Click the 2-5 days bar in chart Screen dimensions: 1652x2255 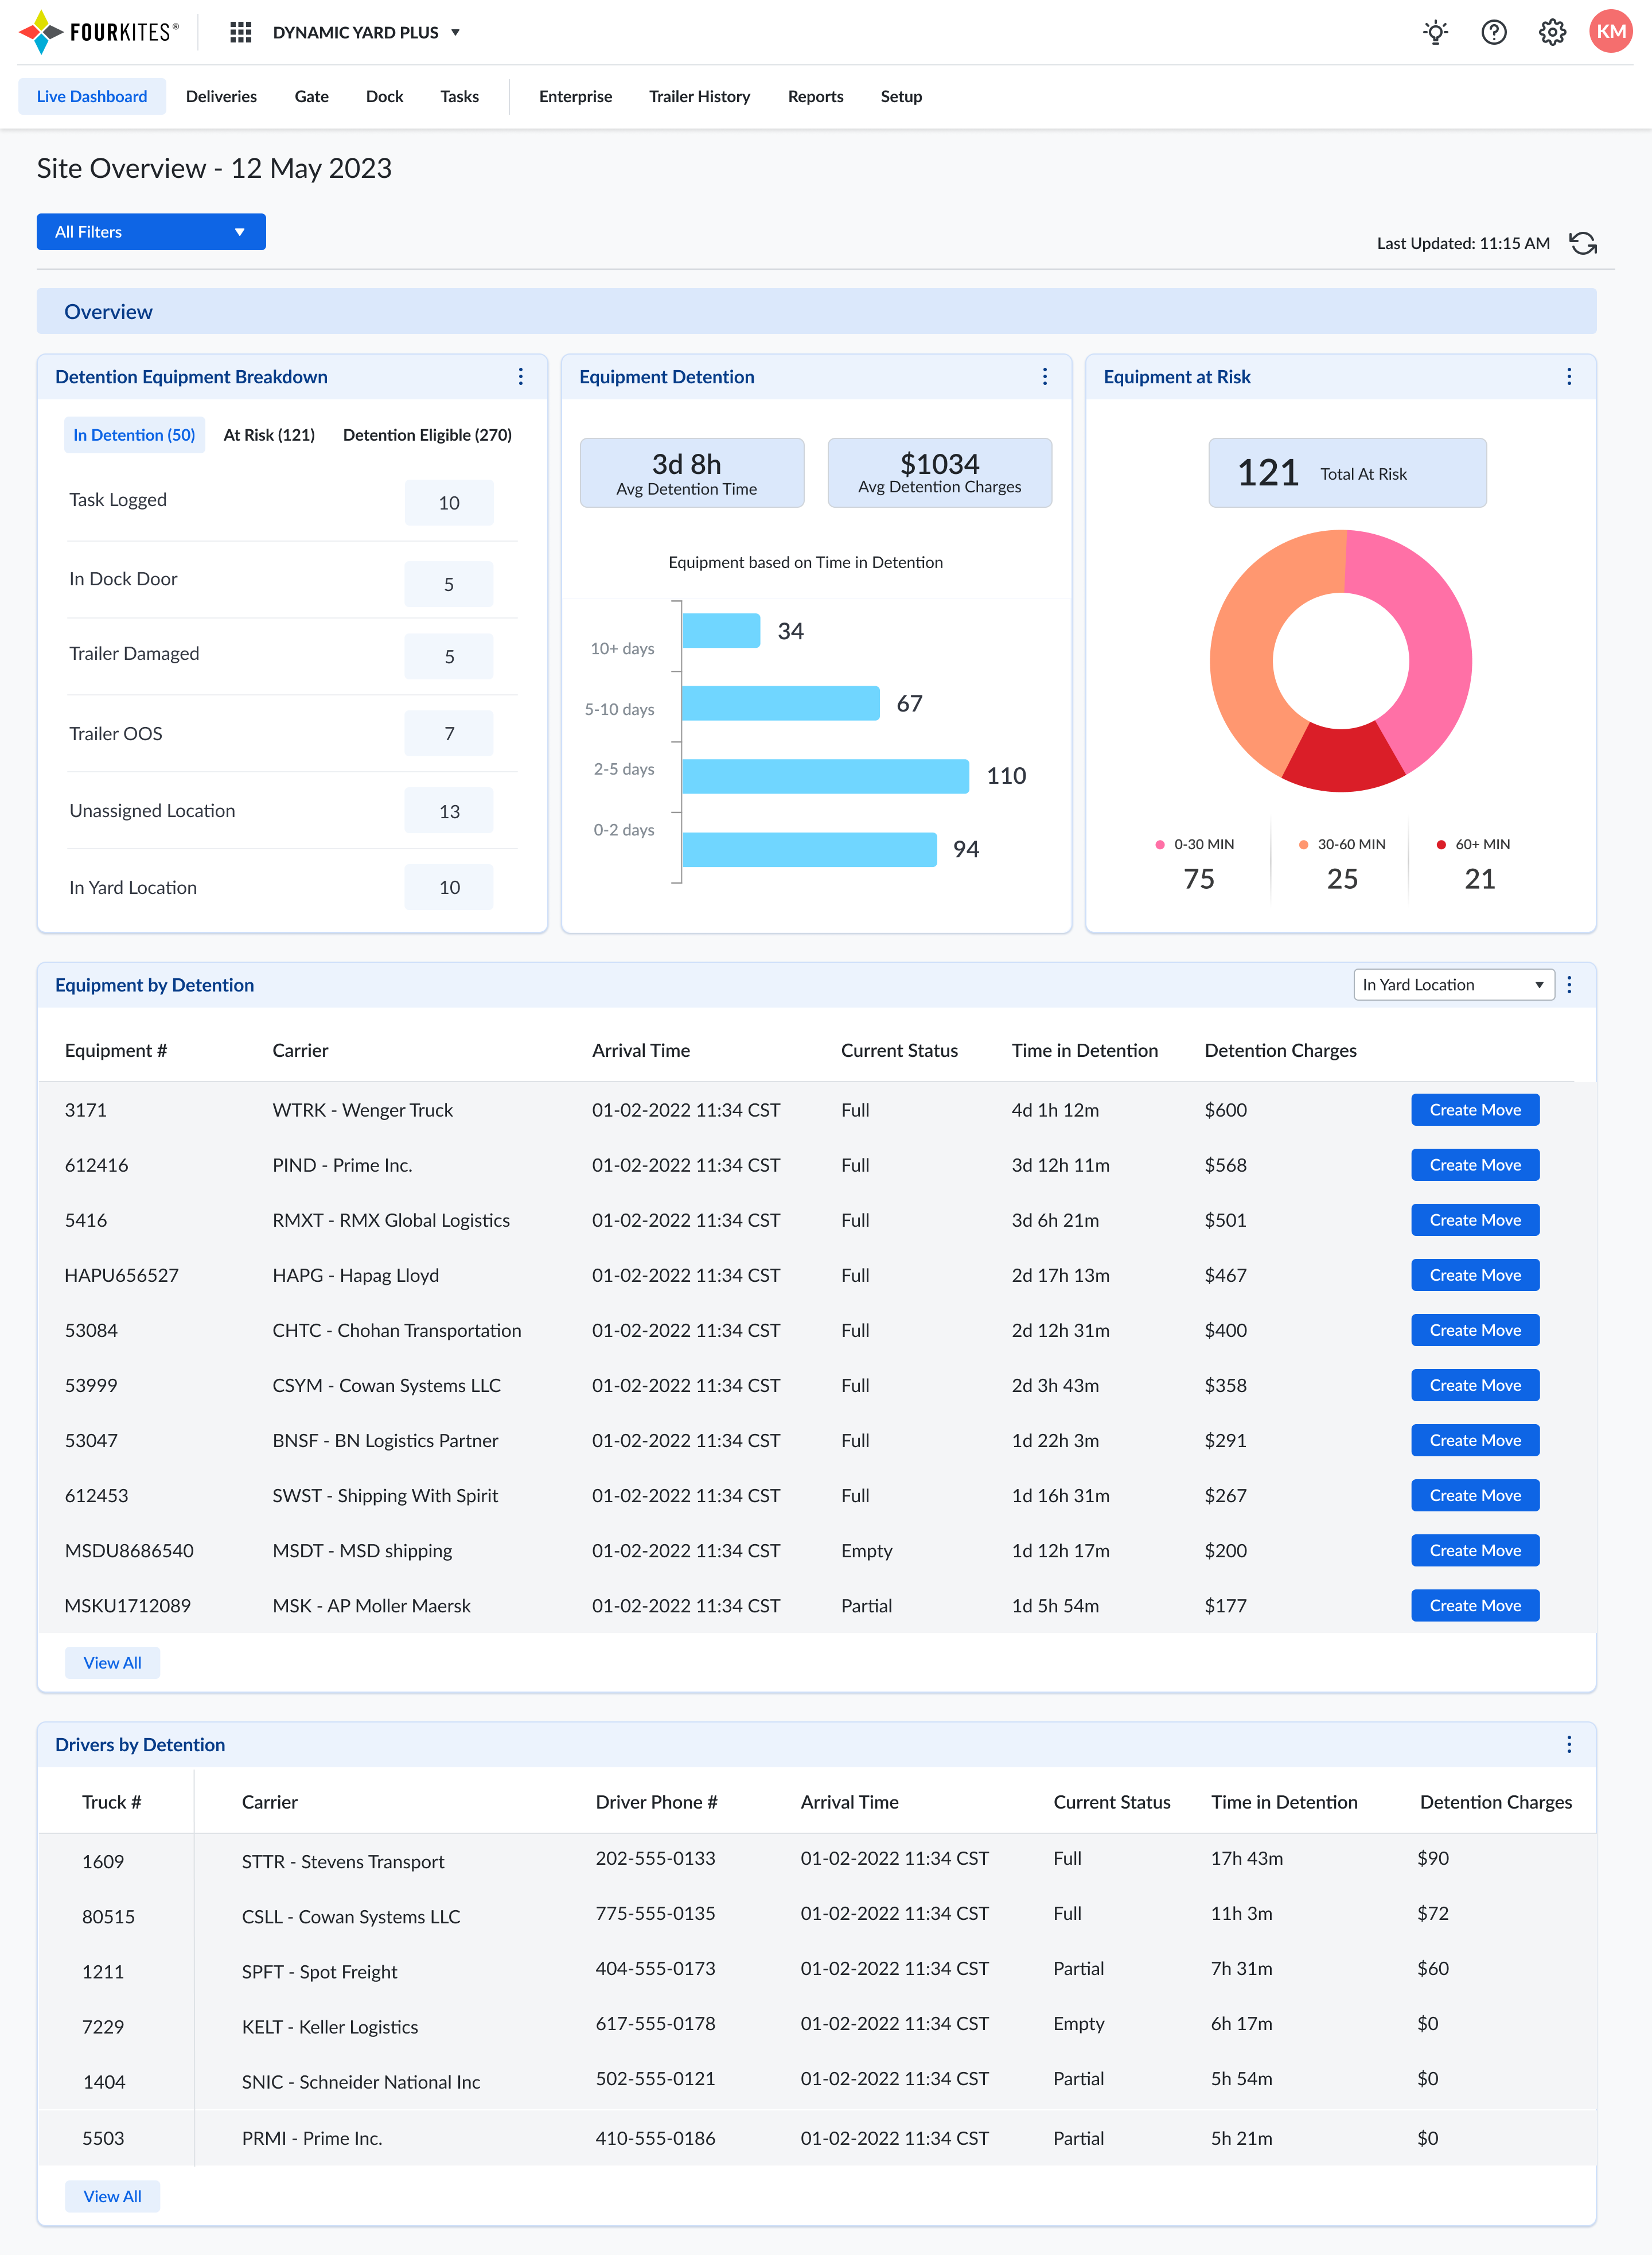click(x=825, y=776)
